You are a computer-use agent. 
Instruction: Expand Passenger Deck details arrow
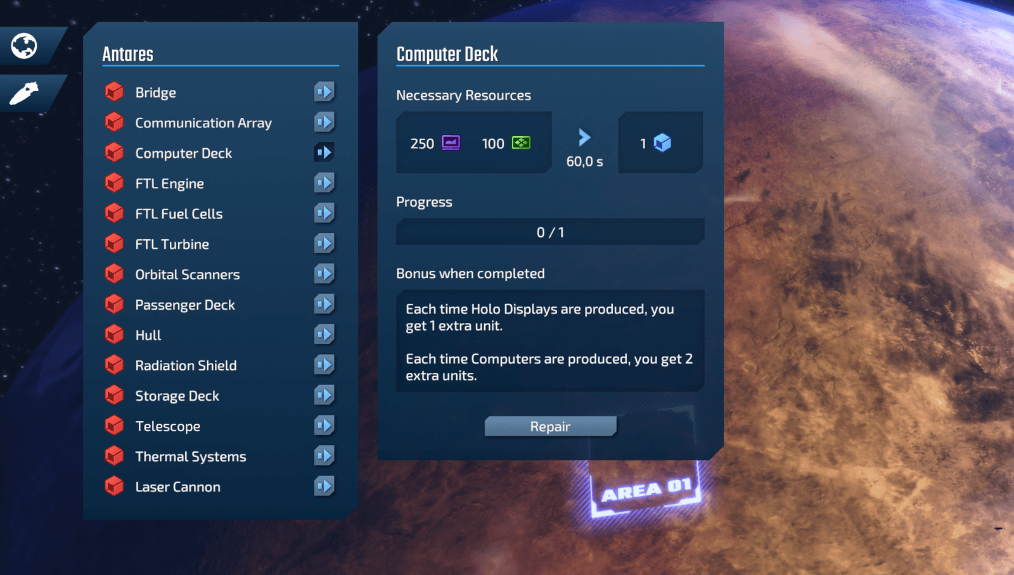click(x=324, y=305)
